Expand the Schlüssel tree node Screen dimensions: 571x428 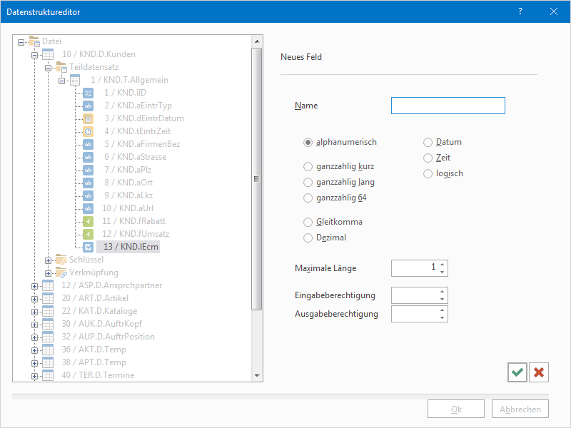[x=48, y=260]
